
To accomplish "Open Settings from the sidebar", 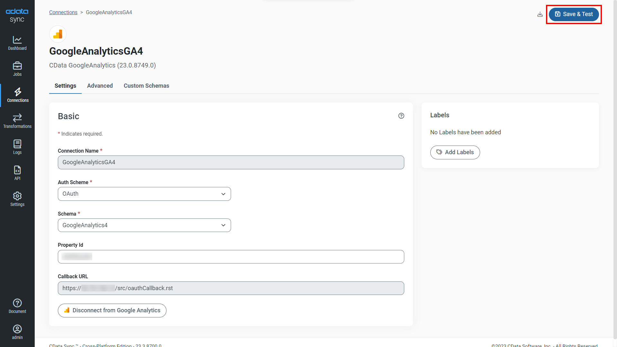I will (17, 199).
